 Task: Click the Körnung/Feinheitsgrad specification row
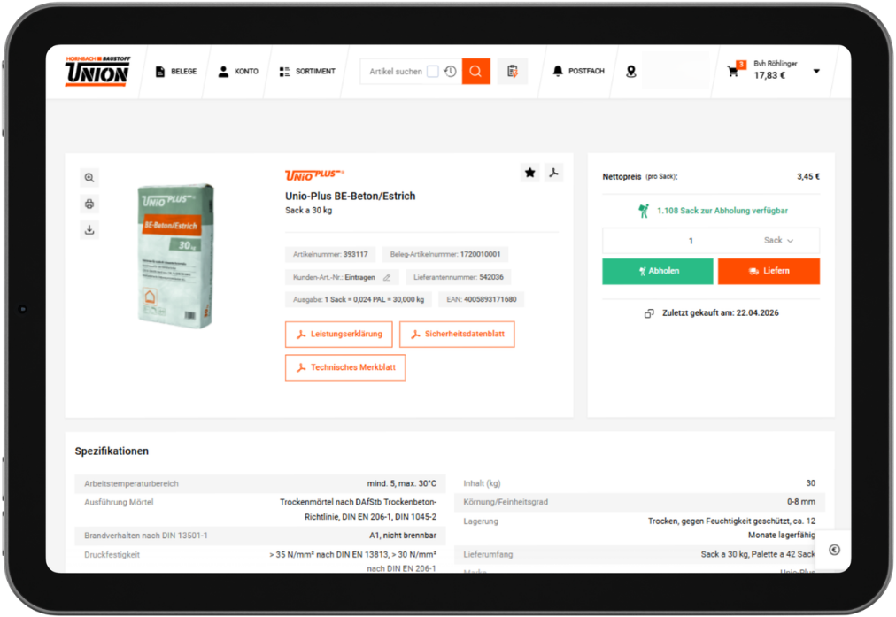point(639,502)
